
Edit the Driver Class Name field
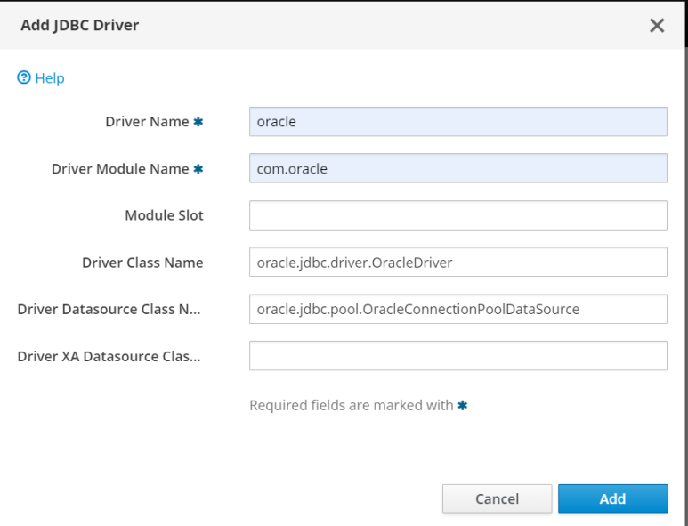458,263
